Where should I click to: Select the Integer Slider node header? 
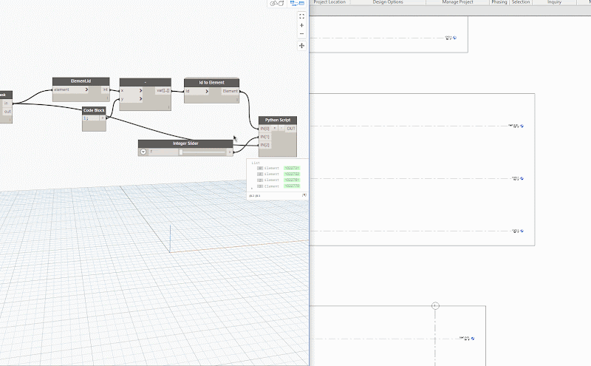pyautogui.click(x=185, y=143)
